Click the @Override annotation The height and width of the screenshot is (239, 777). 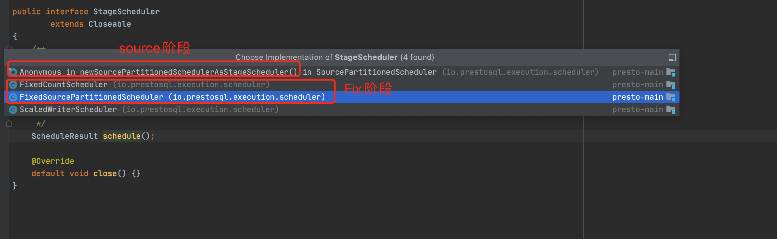tap(53, 161)
